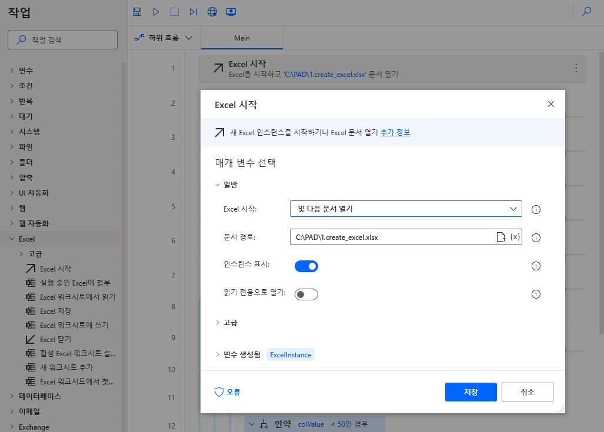This screenshot has height=432, width=604.
Task: Open the desktop recorder icon
Action: tap(231, 12)
